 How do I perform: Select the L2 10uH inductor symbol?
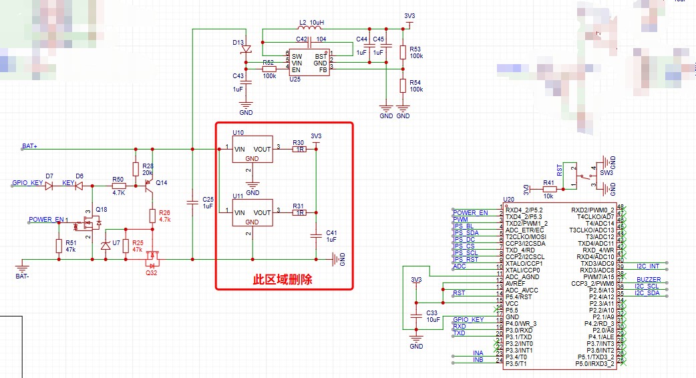(309, 28)
